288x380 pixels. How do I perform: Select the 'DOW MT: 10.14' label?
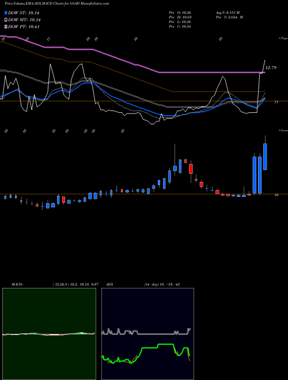click(x=24, y=20)
